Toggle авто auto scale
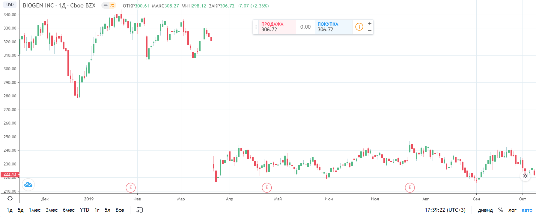The height and width of the screenshot is (224, 536). [x=527, y=210]
